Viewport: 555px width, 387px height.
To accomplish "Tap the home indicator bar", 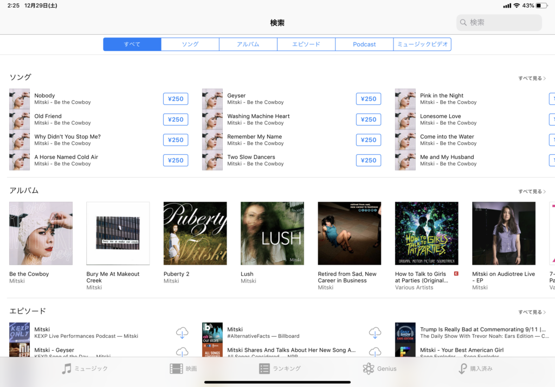I will click(x=277, y=382).
